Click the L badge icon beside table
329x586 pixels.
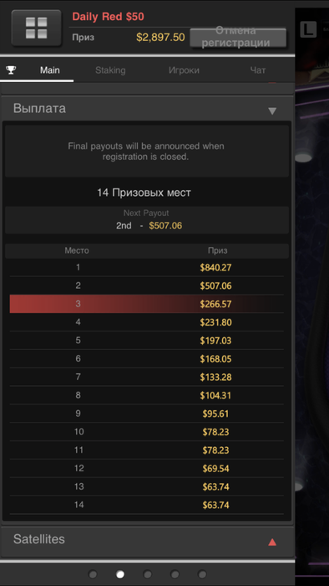[308, 29]
